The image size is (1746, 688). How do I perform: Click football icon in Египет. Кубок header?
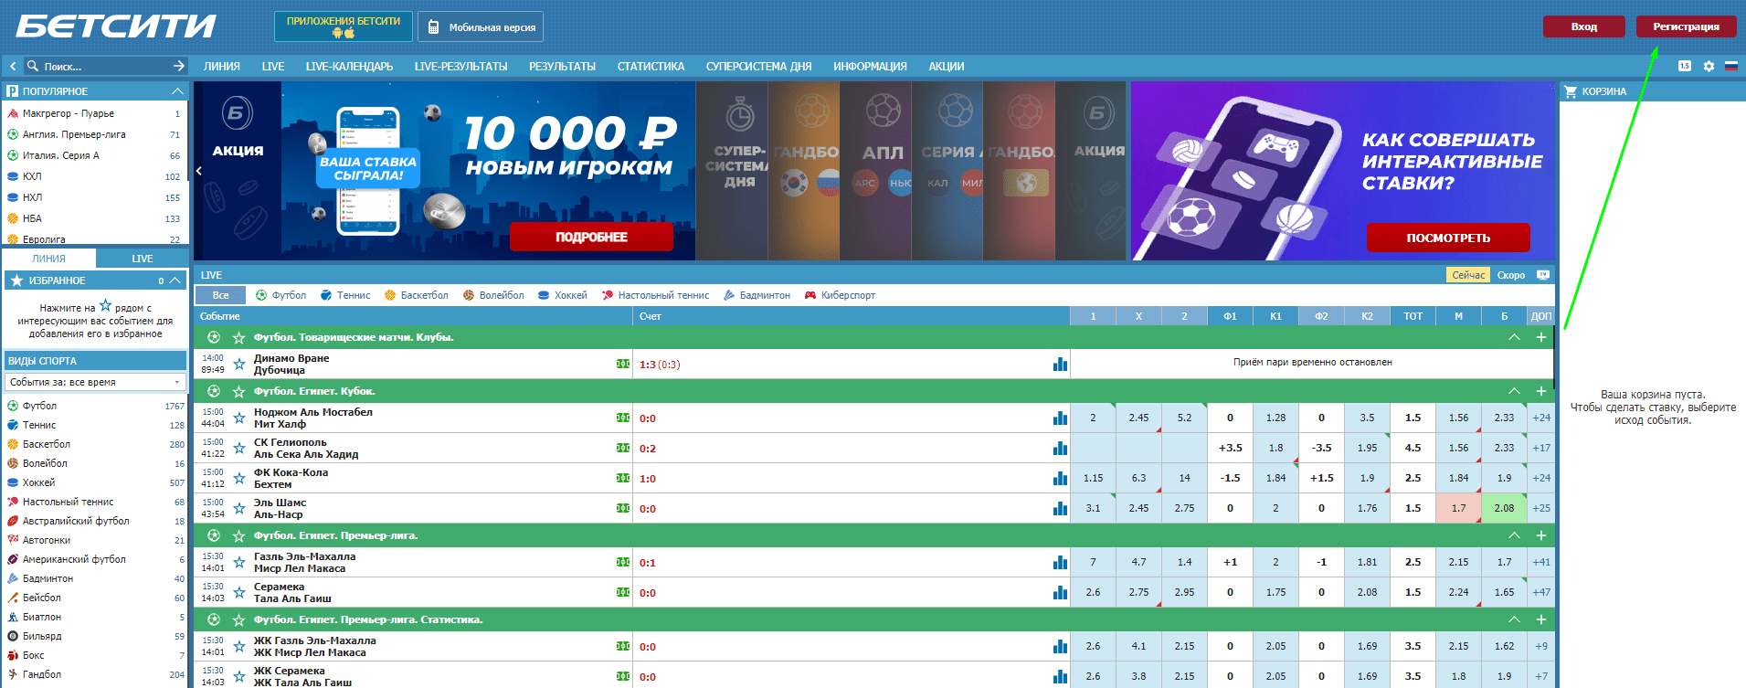214,391
